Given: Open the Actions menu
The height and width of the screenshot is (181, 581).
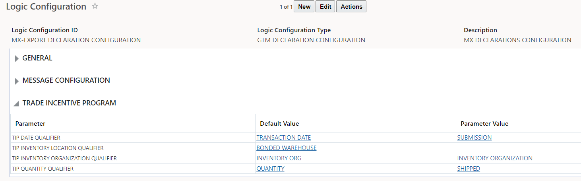Looking at the screenshot, I should pos(351,6).
